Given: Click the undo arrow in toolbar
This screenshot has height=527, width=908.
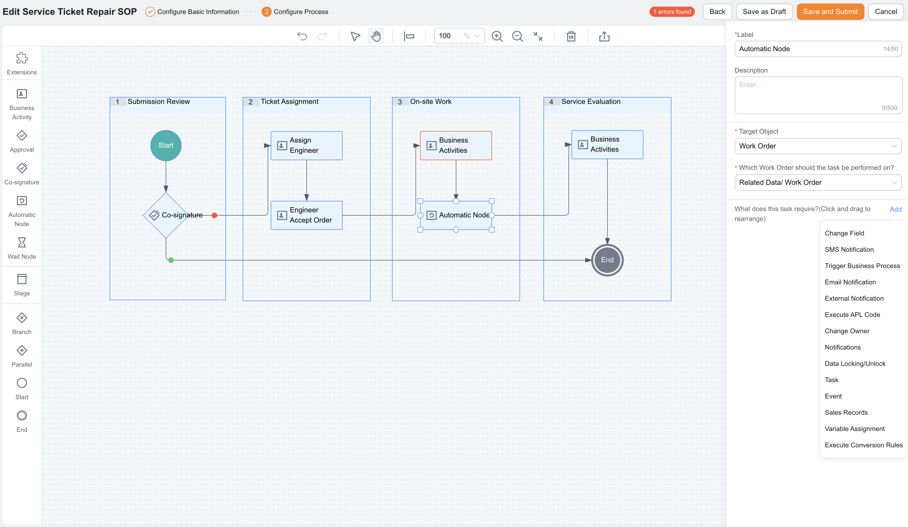Looking at the screenshot, I should pyautogui.click(x=302, y=36).
